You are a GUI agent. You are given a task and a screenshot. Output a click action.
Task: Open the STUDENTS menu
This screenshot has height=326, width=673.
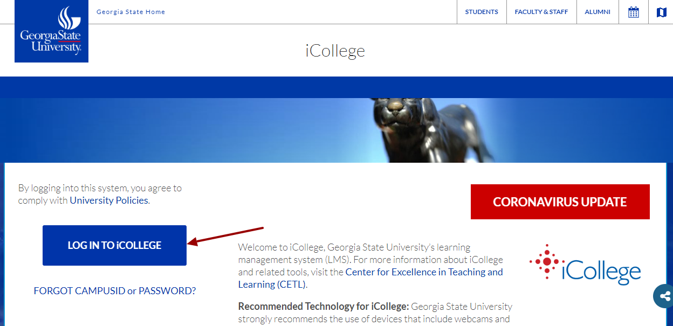[481, 11]
